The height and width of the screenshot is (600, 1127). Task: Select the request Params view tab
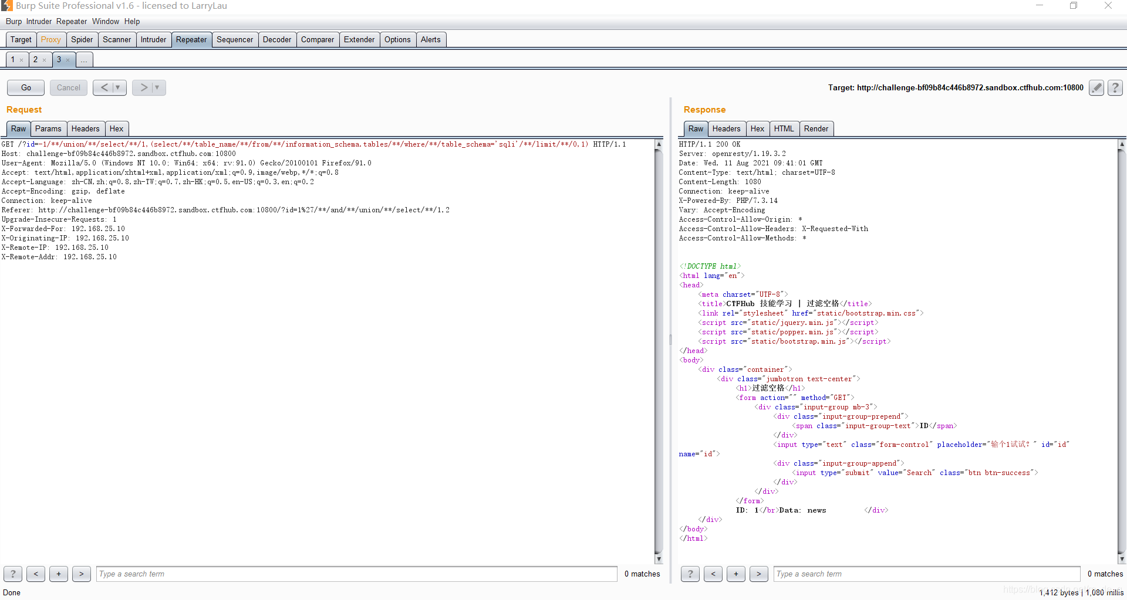[x=48, y=129]
